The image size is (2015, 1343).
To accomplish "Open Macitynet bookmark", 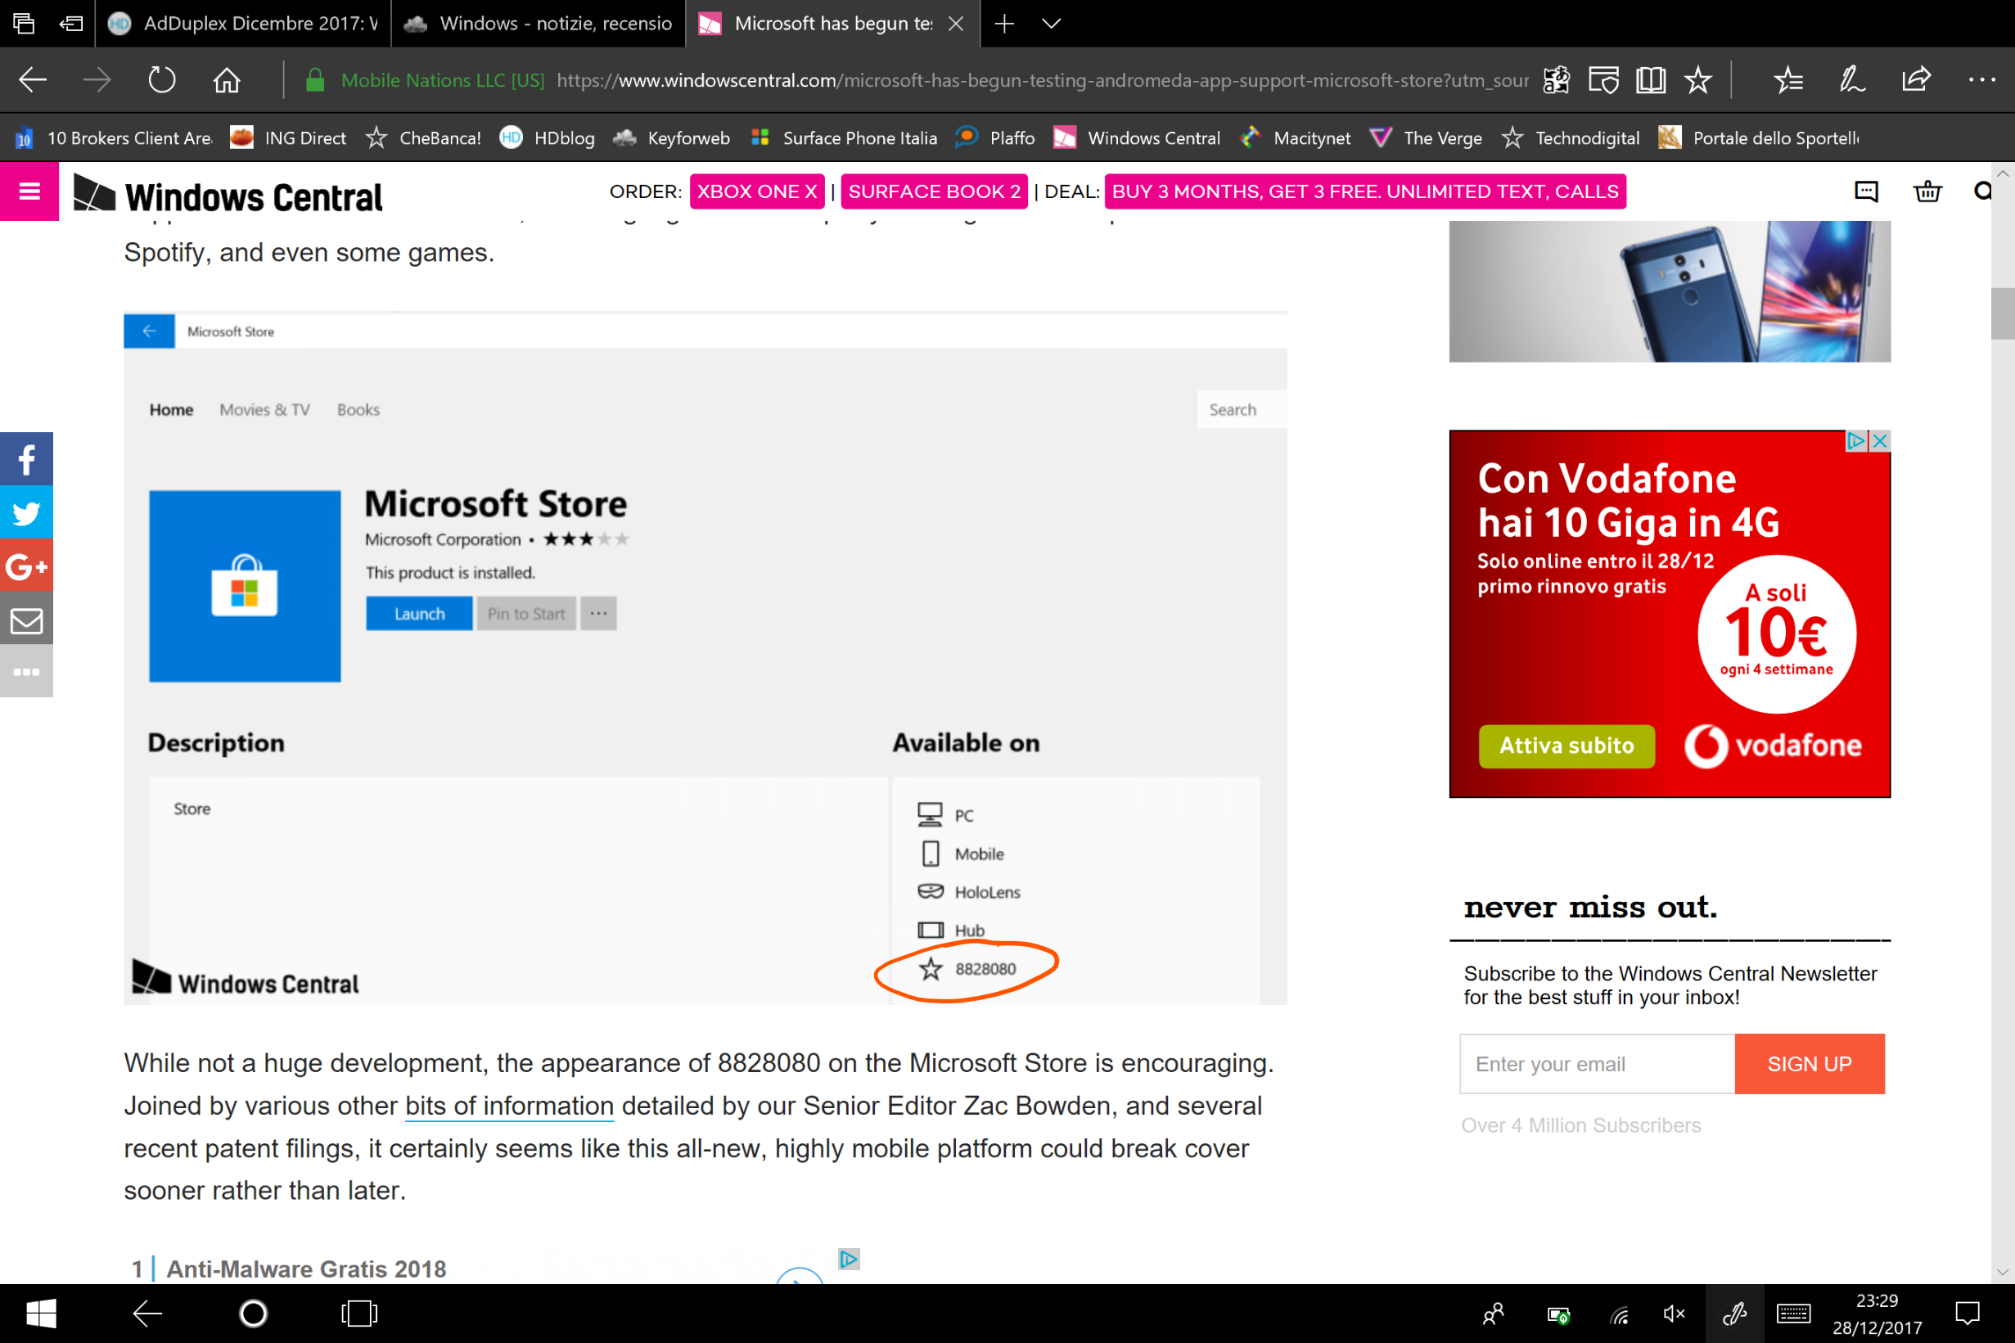I will [1296, 137].
